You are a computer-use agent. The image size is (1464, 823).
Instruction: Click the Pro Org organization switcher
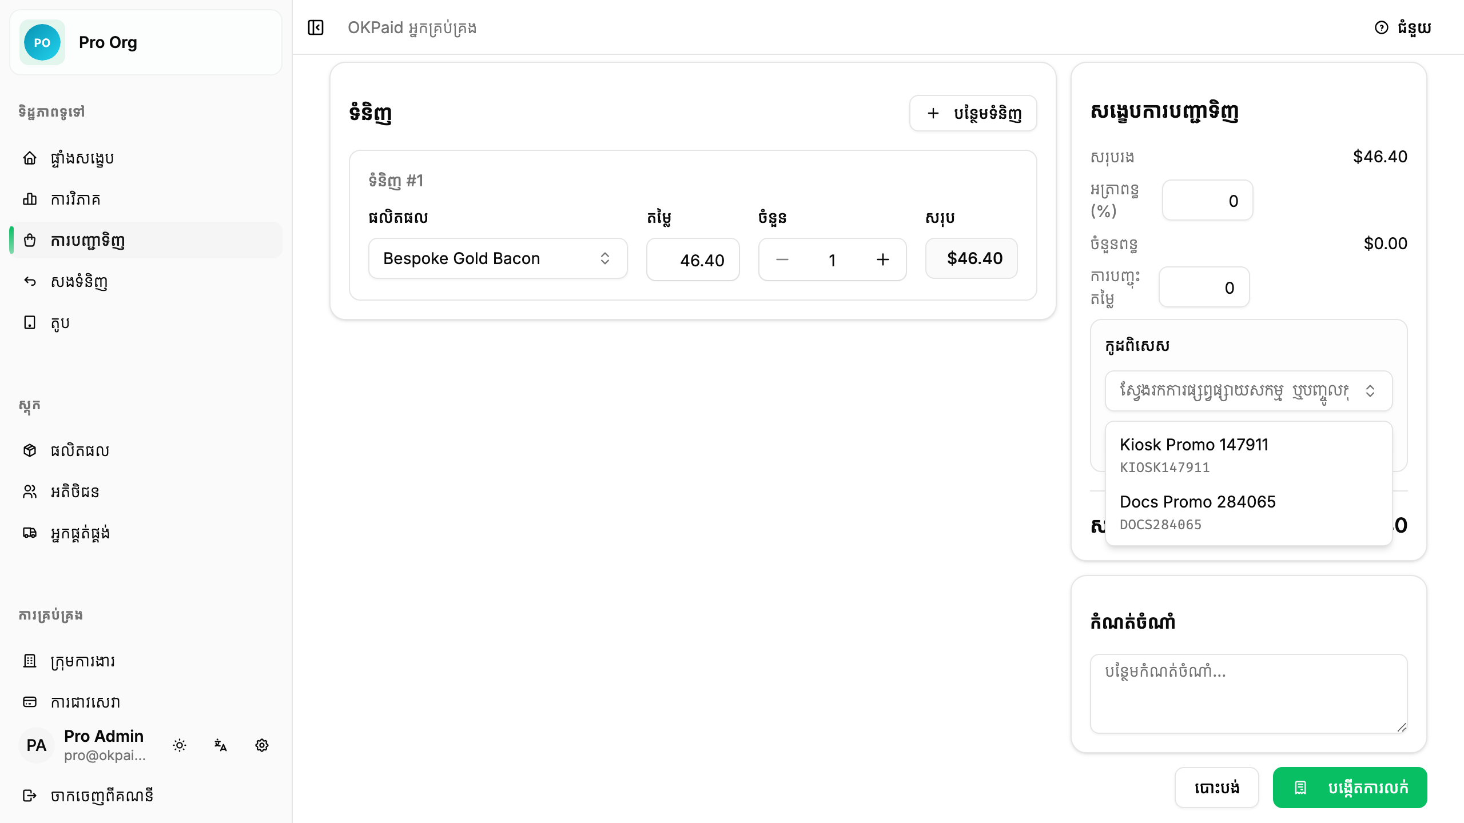pyautogui.click(x=146, y=42)
